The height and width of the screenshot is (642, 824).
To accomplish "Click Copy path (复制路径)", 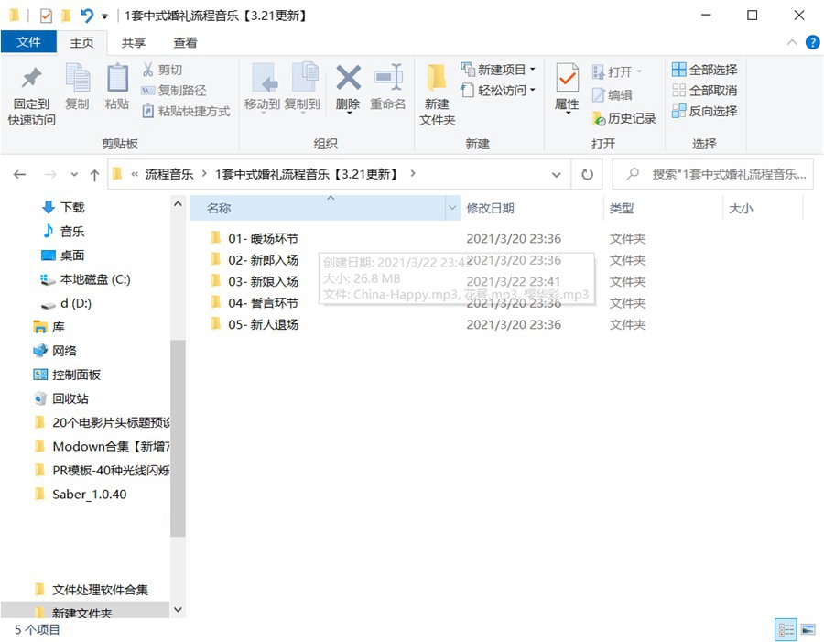I will click(173, 90).
